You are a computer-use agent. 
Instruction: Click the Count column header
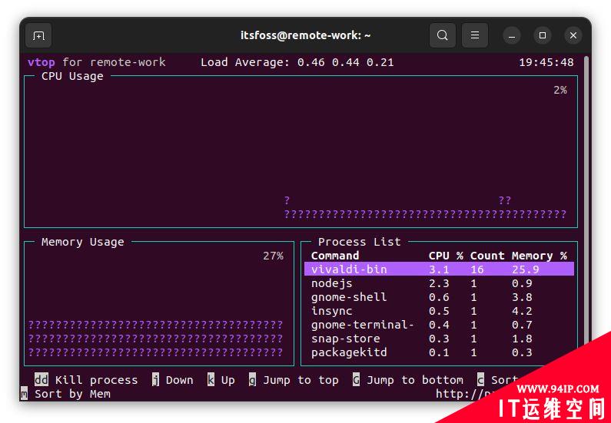coord(487,256)
